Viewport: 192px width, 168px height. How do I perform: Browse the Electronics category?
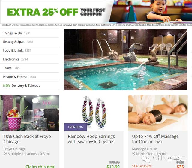(29, 59)
